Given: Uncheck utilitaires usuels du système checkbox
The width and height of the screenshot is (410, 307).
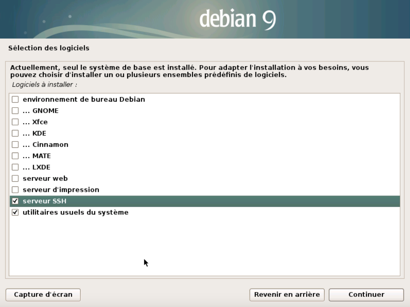Looking at the screenshot, I should 15,212.
